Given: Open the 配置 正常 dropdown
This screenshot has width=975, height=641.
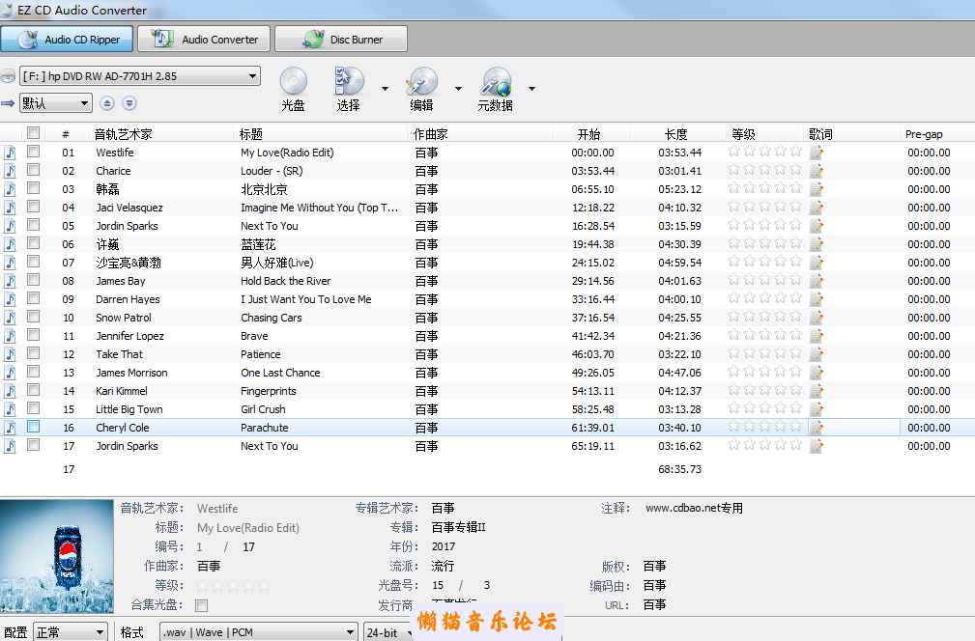Looking at the screenshot, I should 71,631.
